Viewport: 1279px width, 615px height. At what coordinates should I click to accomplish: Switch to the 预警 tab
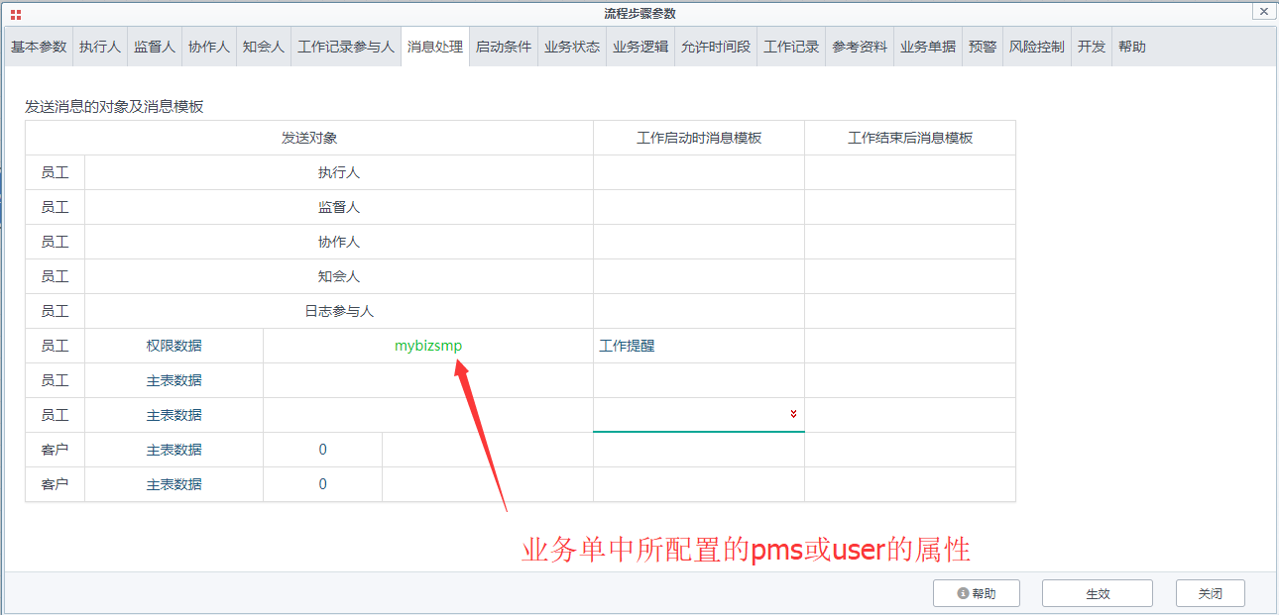click(982, 47)
